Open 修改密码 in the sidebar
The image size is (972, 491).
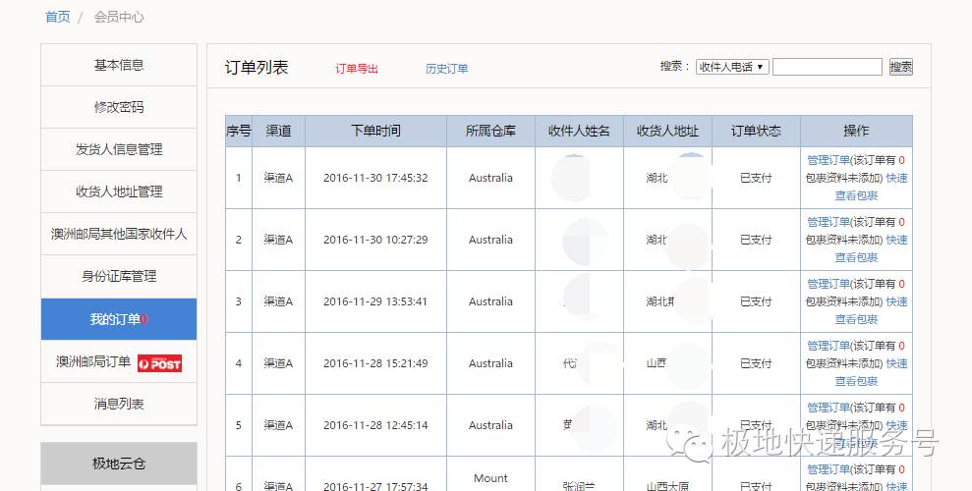tap(119, 107)
